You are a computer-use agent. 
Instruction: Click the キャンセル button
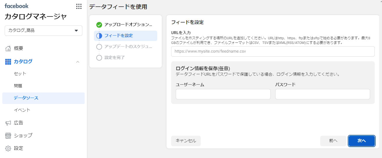(186, 141)
